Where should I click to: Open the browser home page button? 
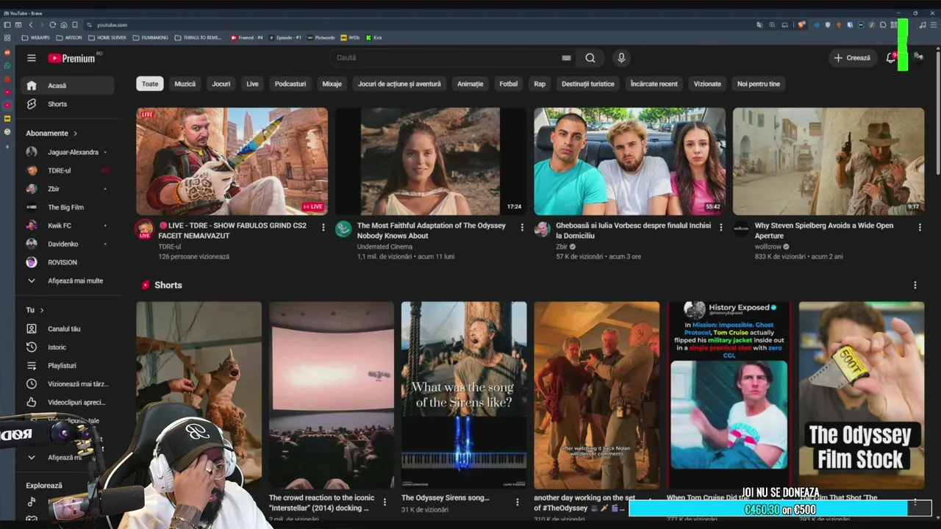click(64, 25)
